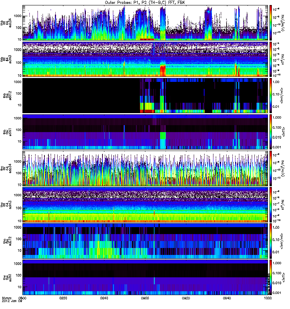Click the <|nT|> unit label of thb scm1 panel

[283, 132]
